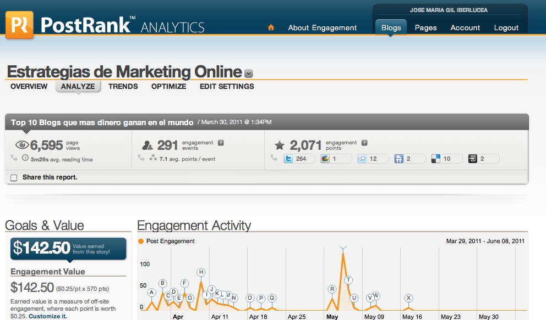Select chart marker X

tap(409, 298)
